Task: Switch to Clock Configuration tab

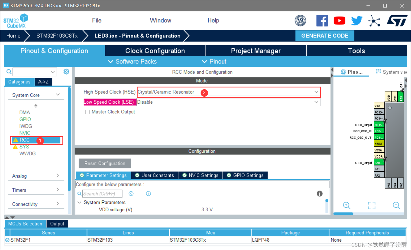Action: click(155, 51)
